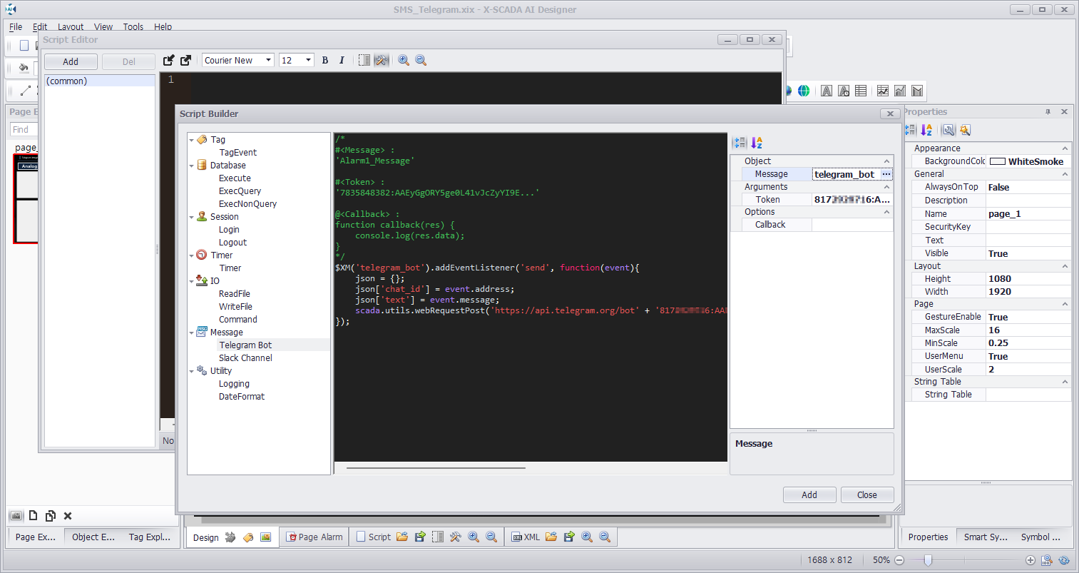Click the Token value field
The image size is (1079, 573).
tap(852, 200)
